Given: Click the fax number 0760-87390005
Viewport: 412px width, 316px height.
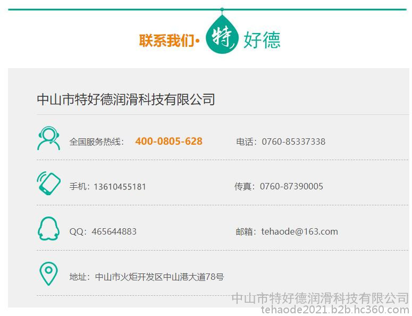Looking at the screenshot, I should [291, 186].
